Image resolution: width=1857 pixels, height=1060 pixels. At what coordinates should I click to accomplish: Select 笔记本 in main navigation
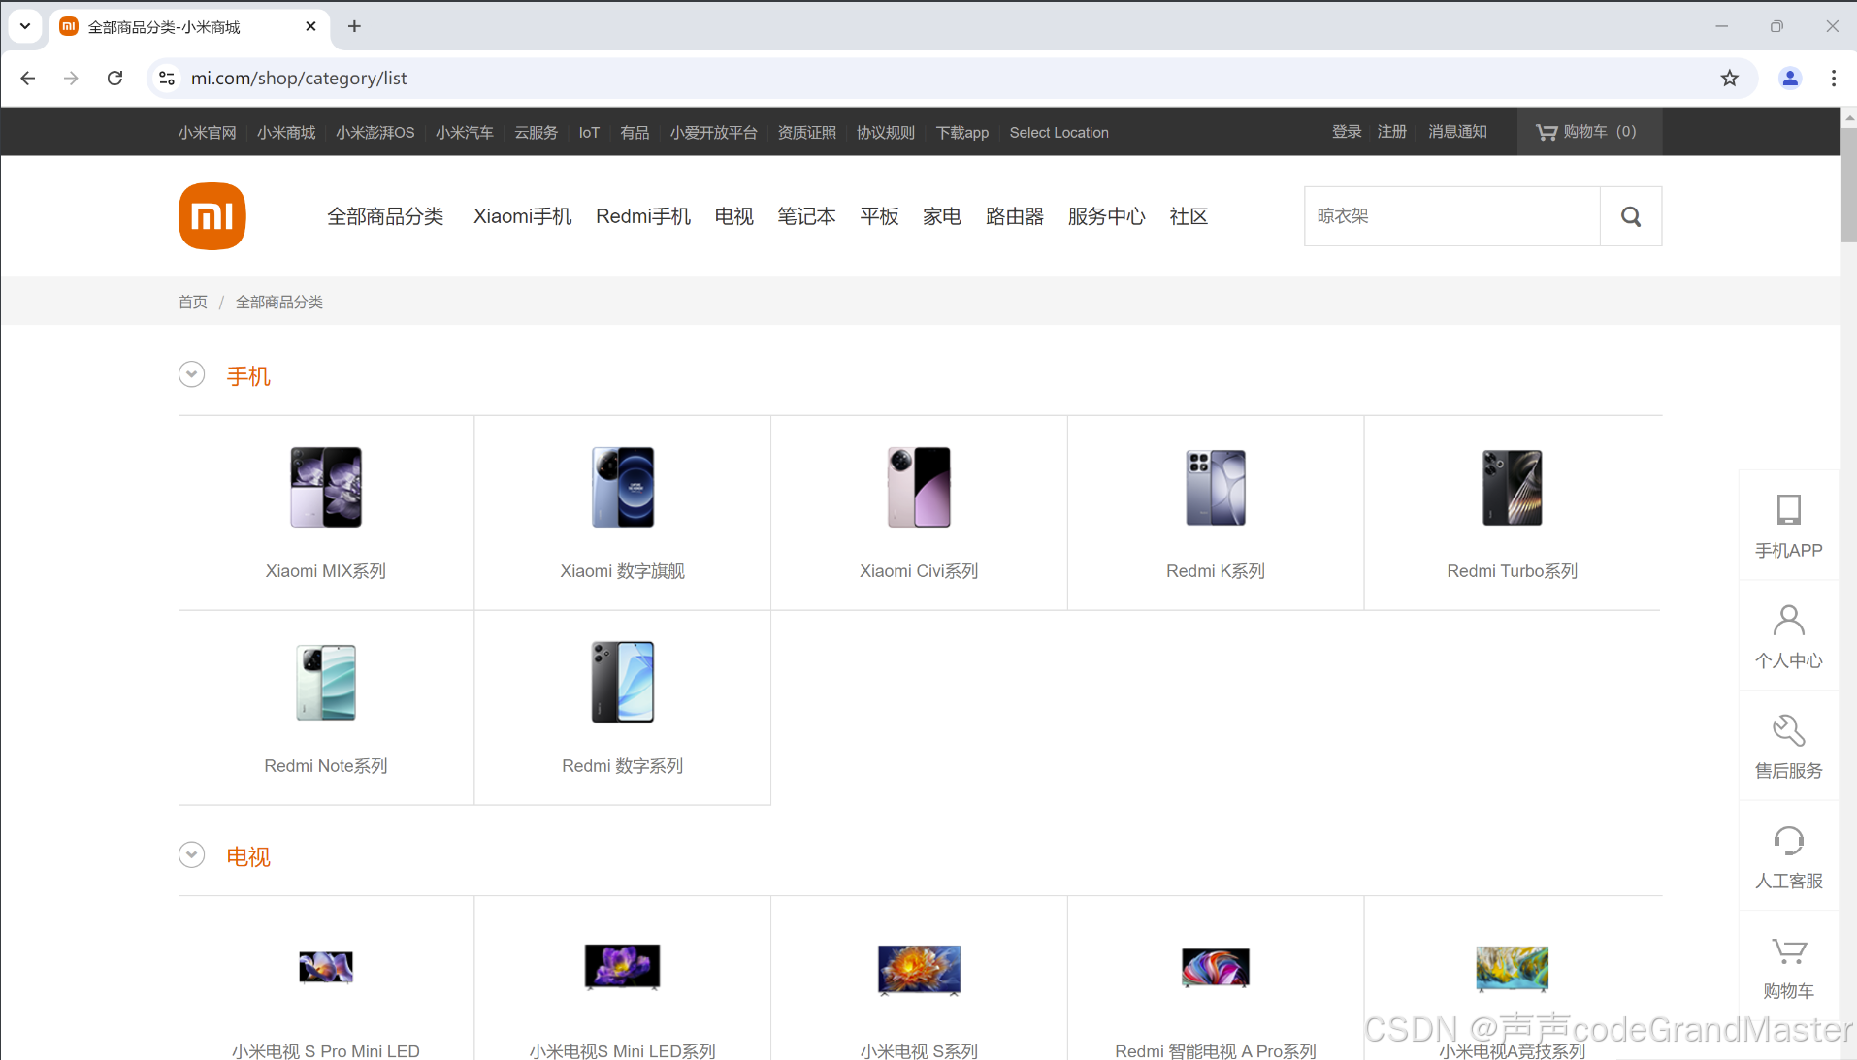pos(806,216)
